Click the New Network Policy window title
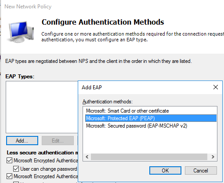The image size is (224, 183). [28, 7]
